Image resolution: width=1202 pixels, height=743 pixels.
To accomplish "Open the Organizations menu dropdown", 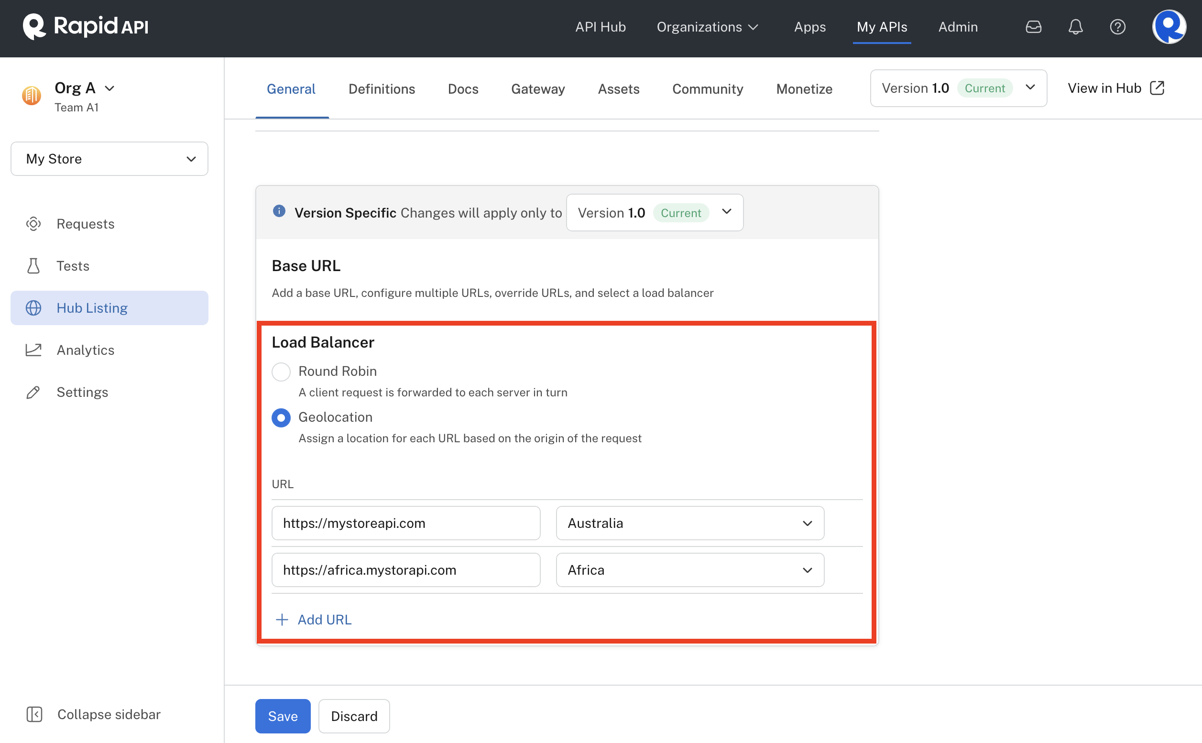I will click(x=708, y=27).
